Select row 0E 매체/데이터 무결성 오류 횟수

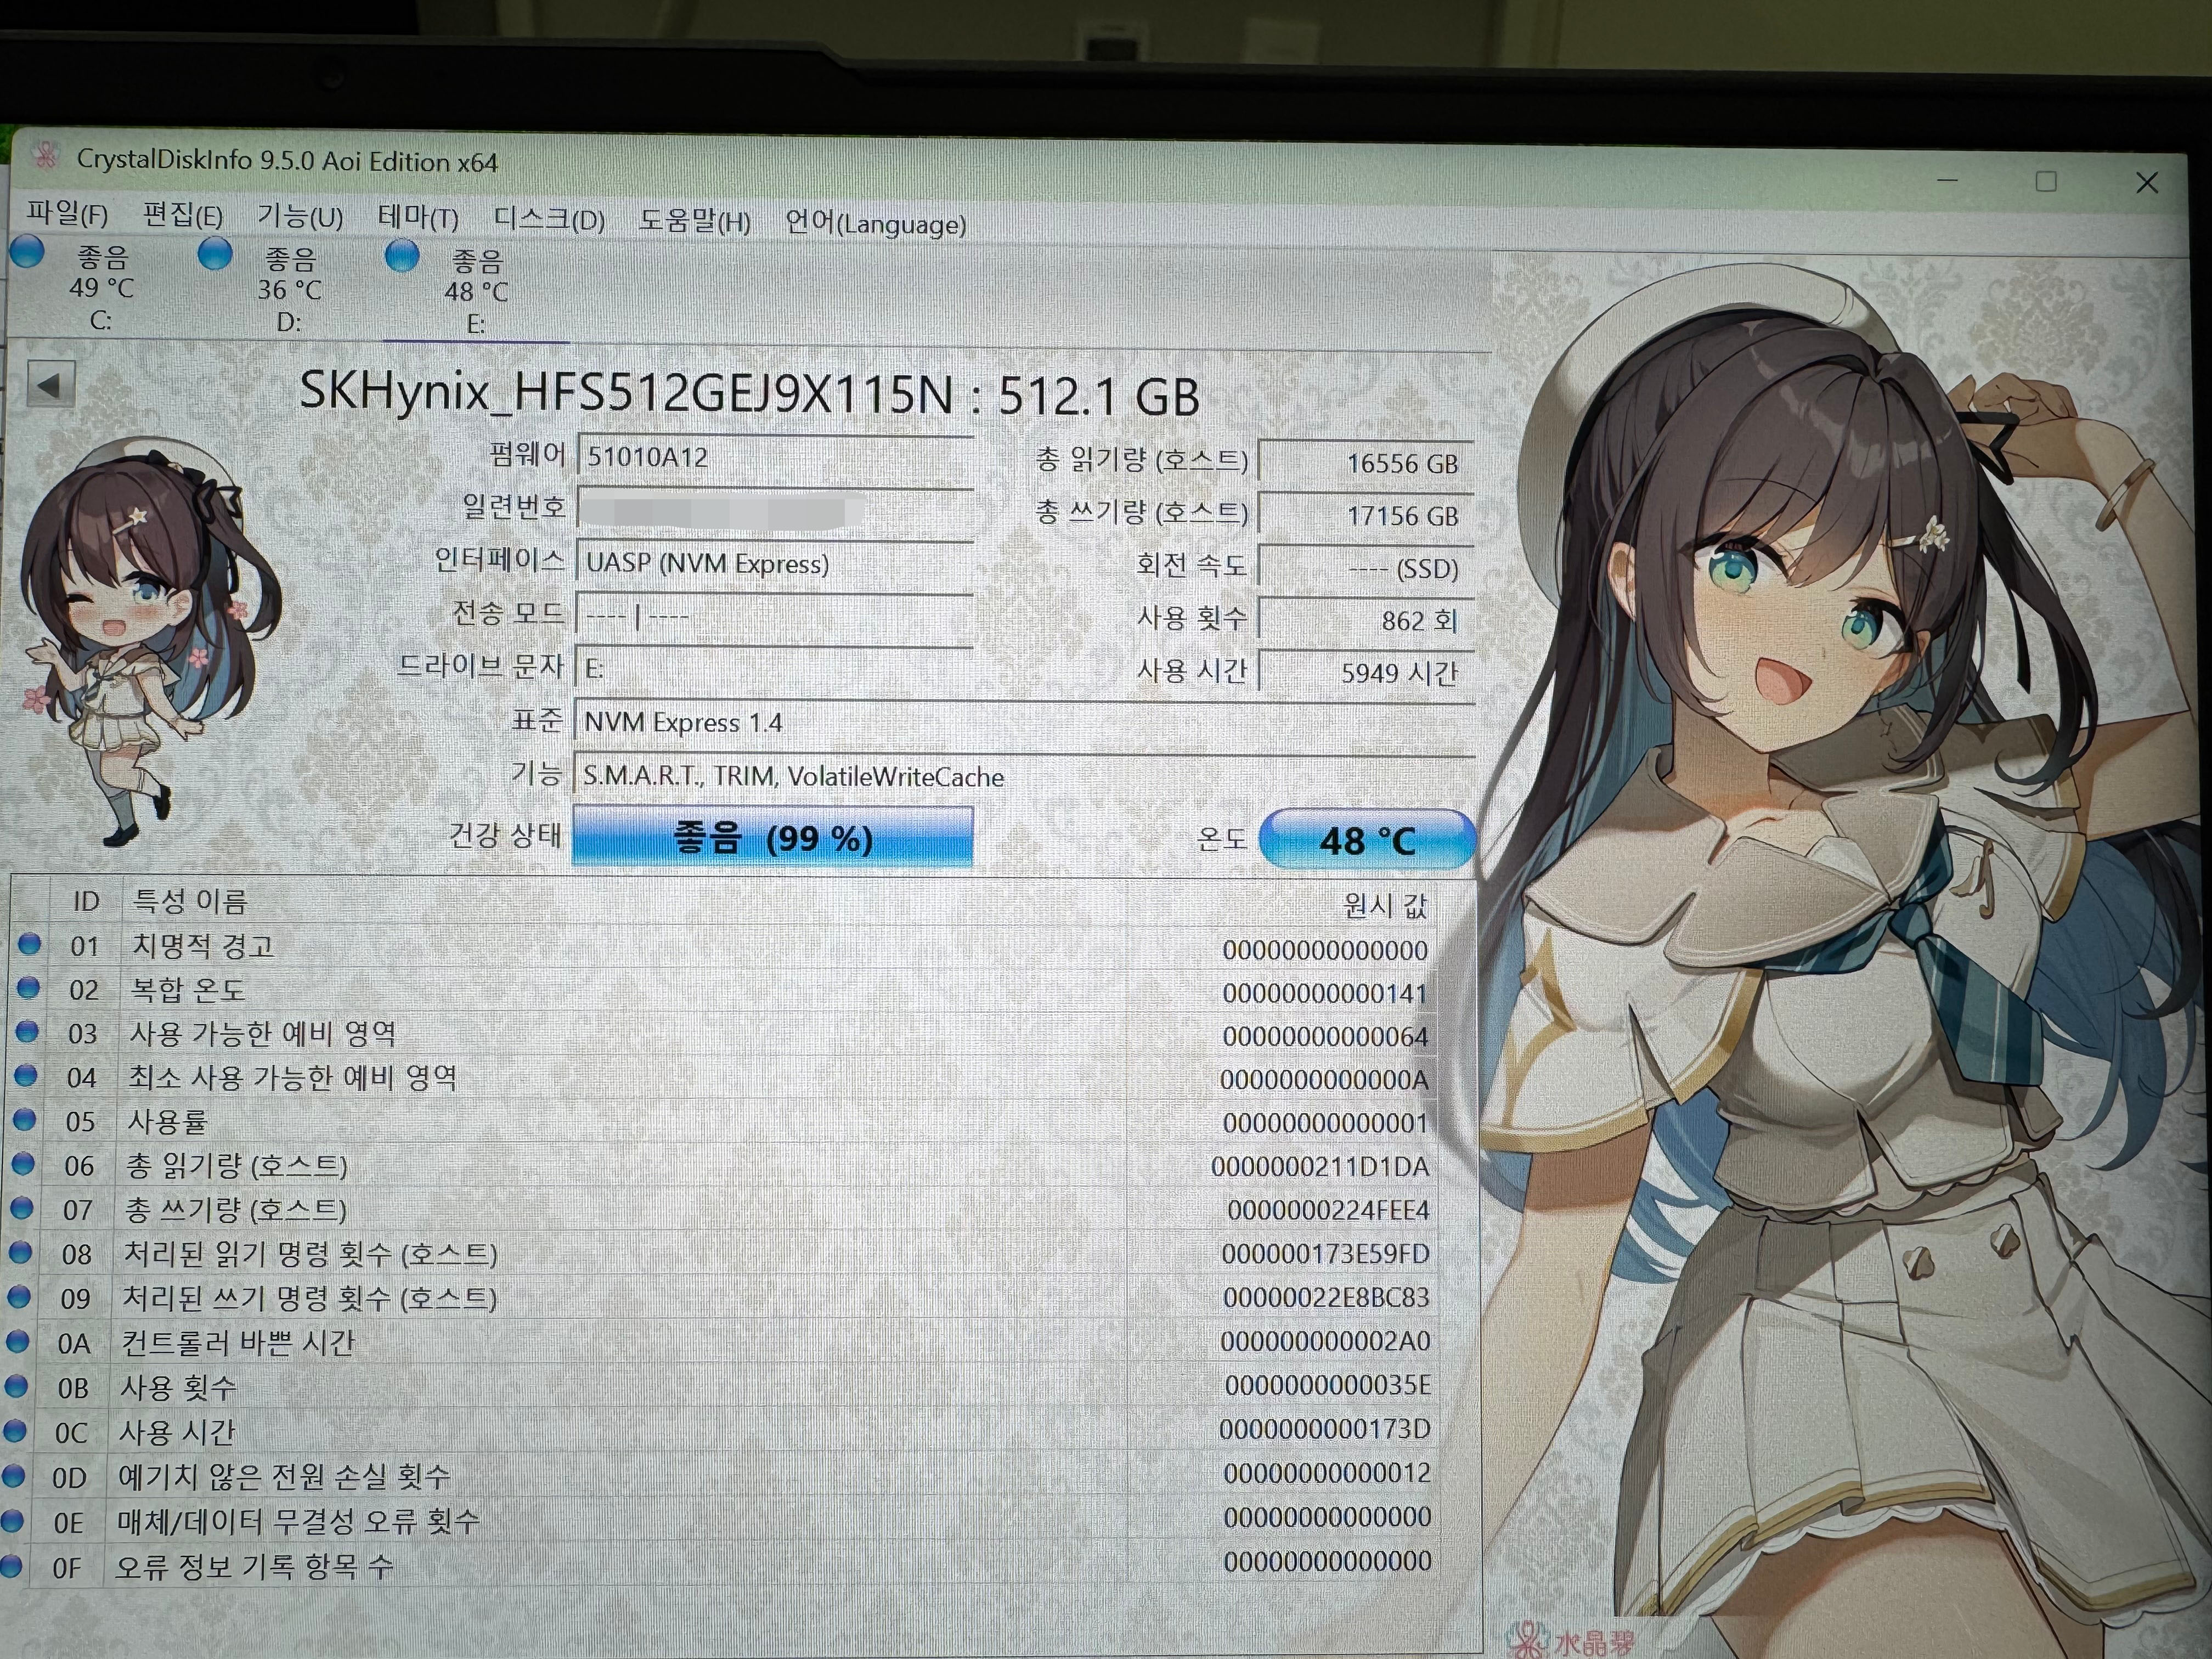pos(740,1520)
